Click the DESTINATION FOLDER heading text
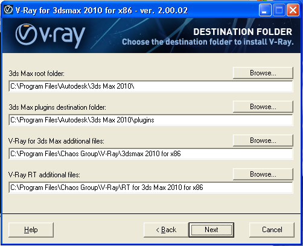 243,32
